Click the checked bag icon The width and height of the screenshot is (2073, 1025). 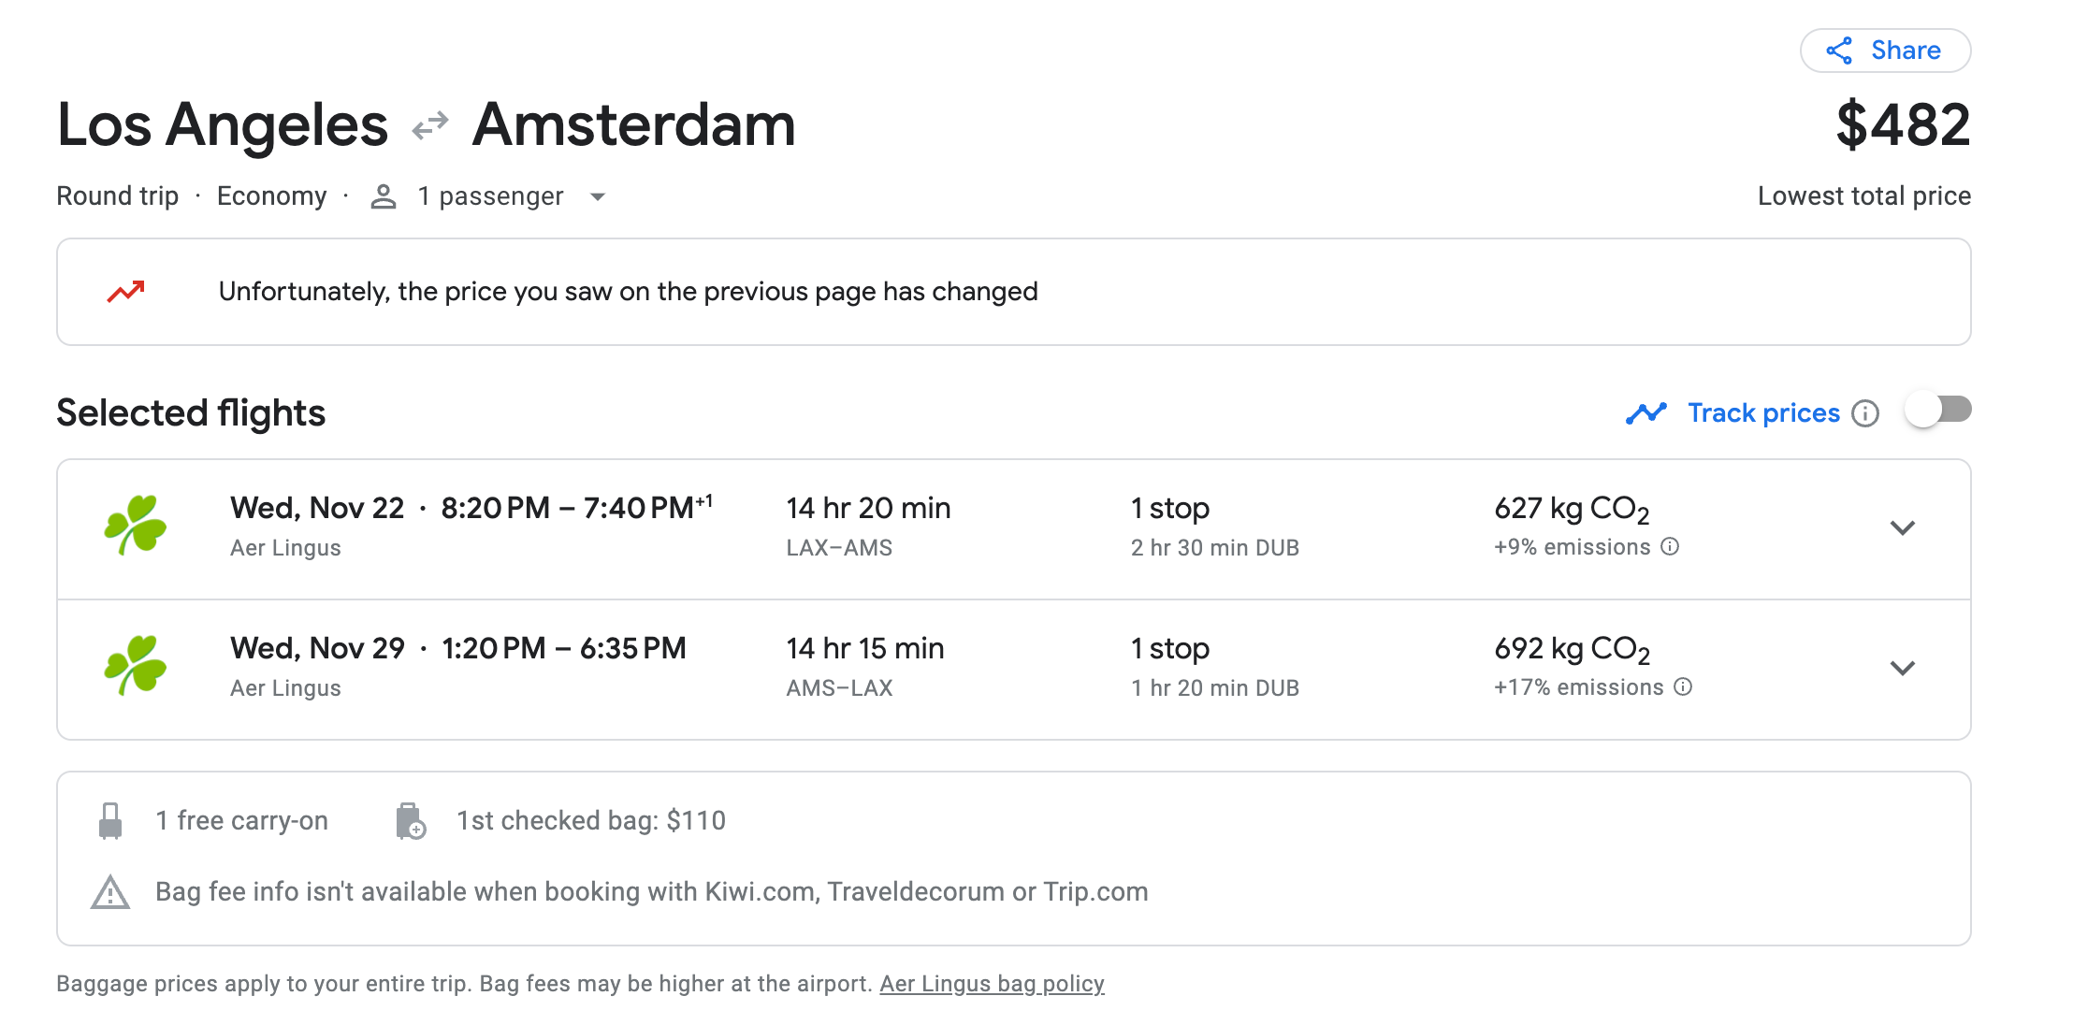click(410, 821)
